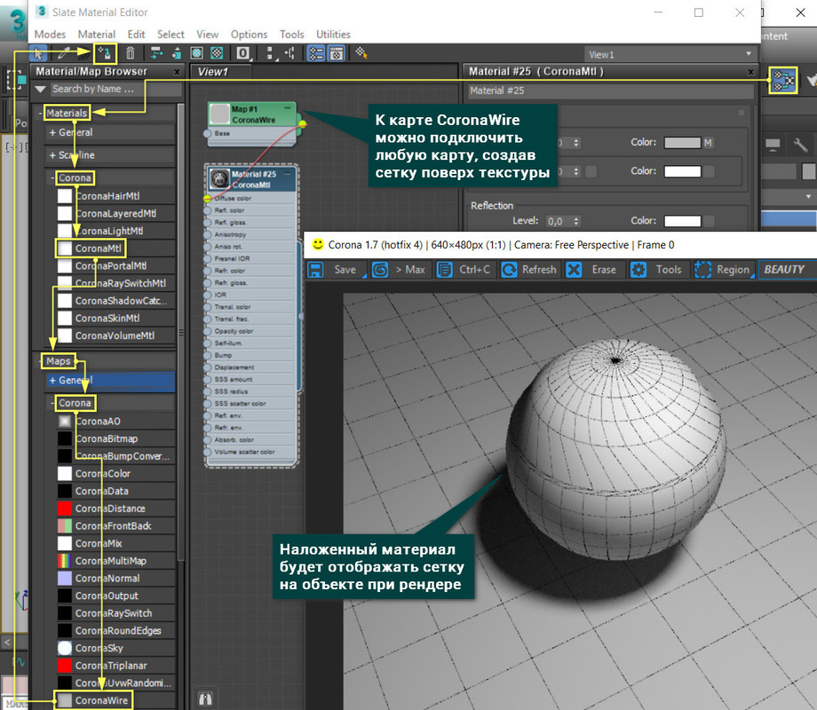Open Select menu

pyautogui.click(x=171, y=35)
